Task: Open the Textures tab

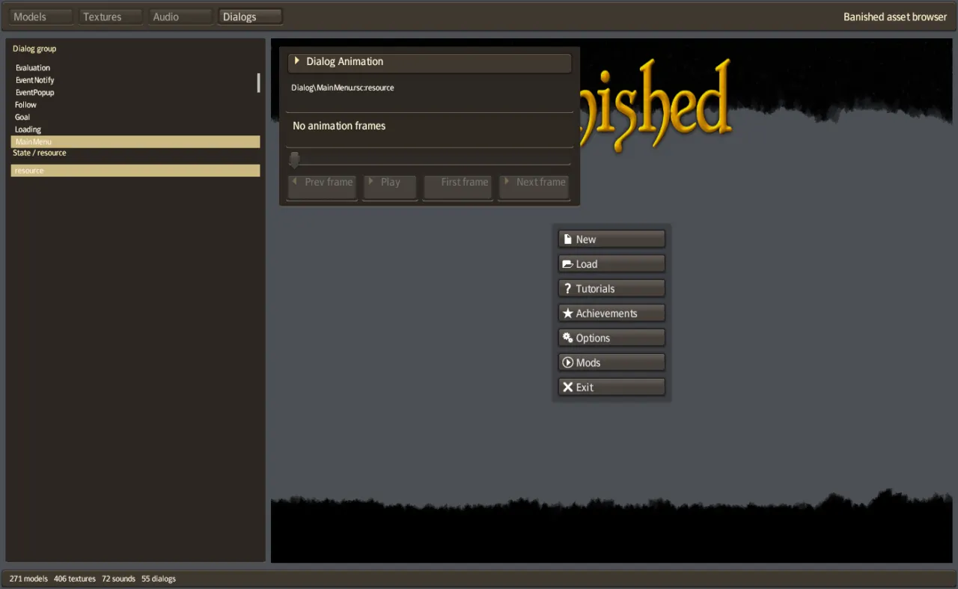Action: tap(111, 16)
